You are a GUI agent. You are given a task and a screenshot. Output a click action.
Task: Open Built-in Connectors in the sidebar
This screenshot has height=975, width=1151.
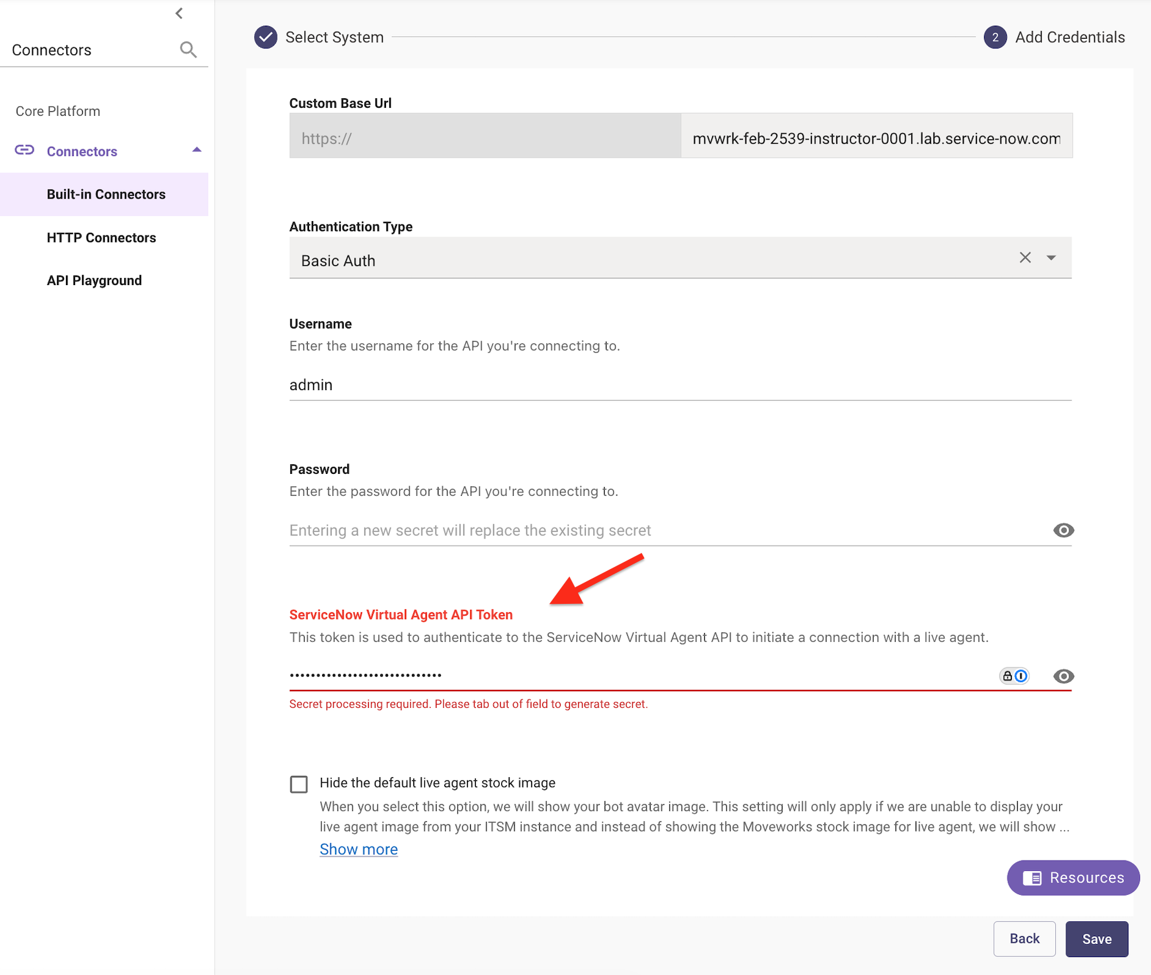coord(106,195)
